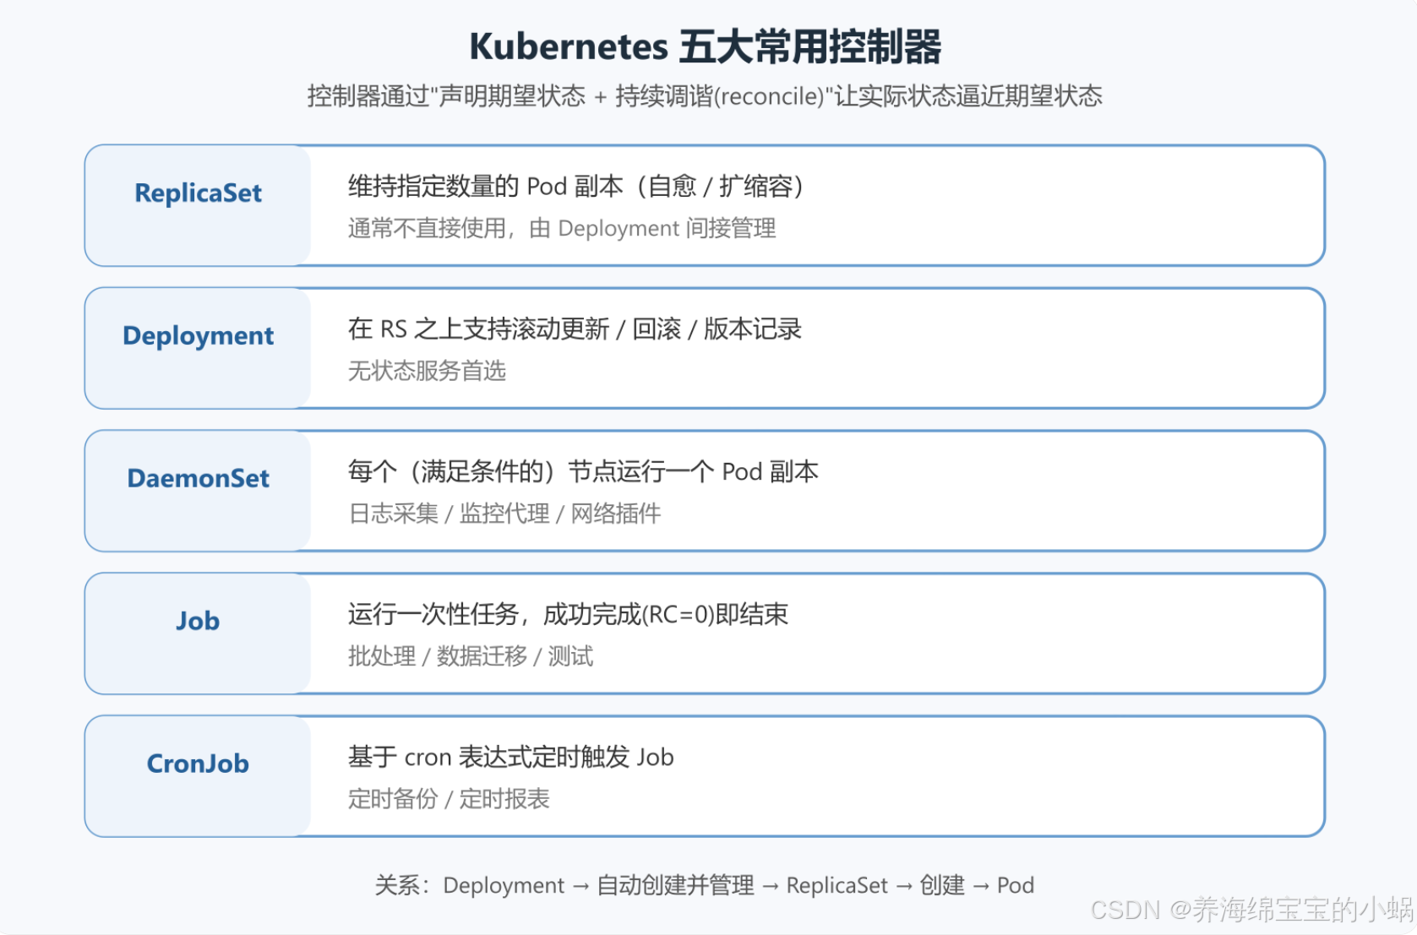1417x935 pixels.
Task: Click DaemonSet description 节点运行一个 Pod 副本
Action: click(x=583, y=471)
